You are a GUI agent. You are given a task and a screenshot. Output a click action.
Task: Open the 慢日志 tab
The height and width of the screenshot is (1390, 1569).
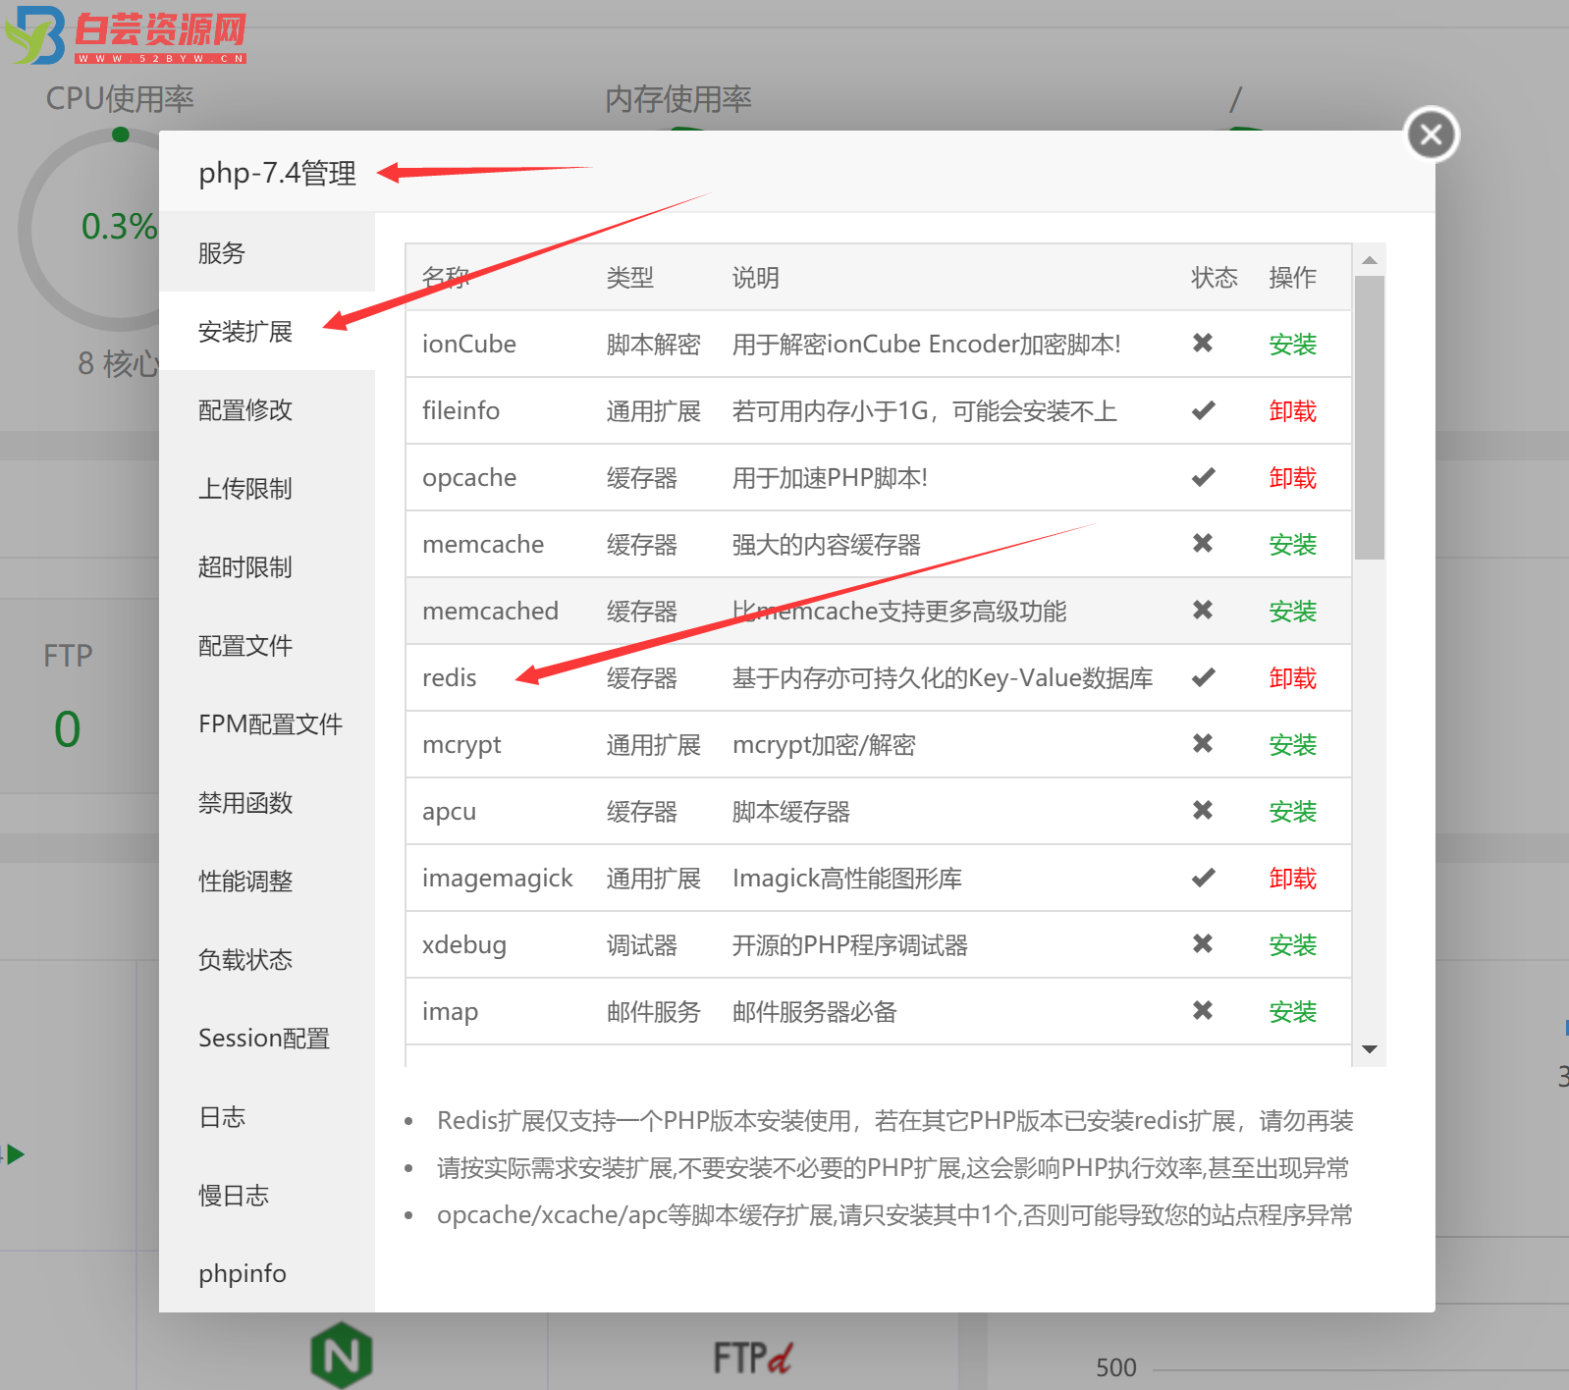[x=267, y=1196]
